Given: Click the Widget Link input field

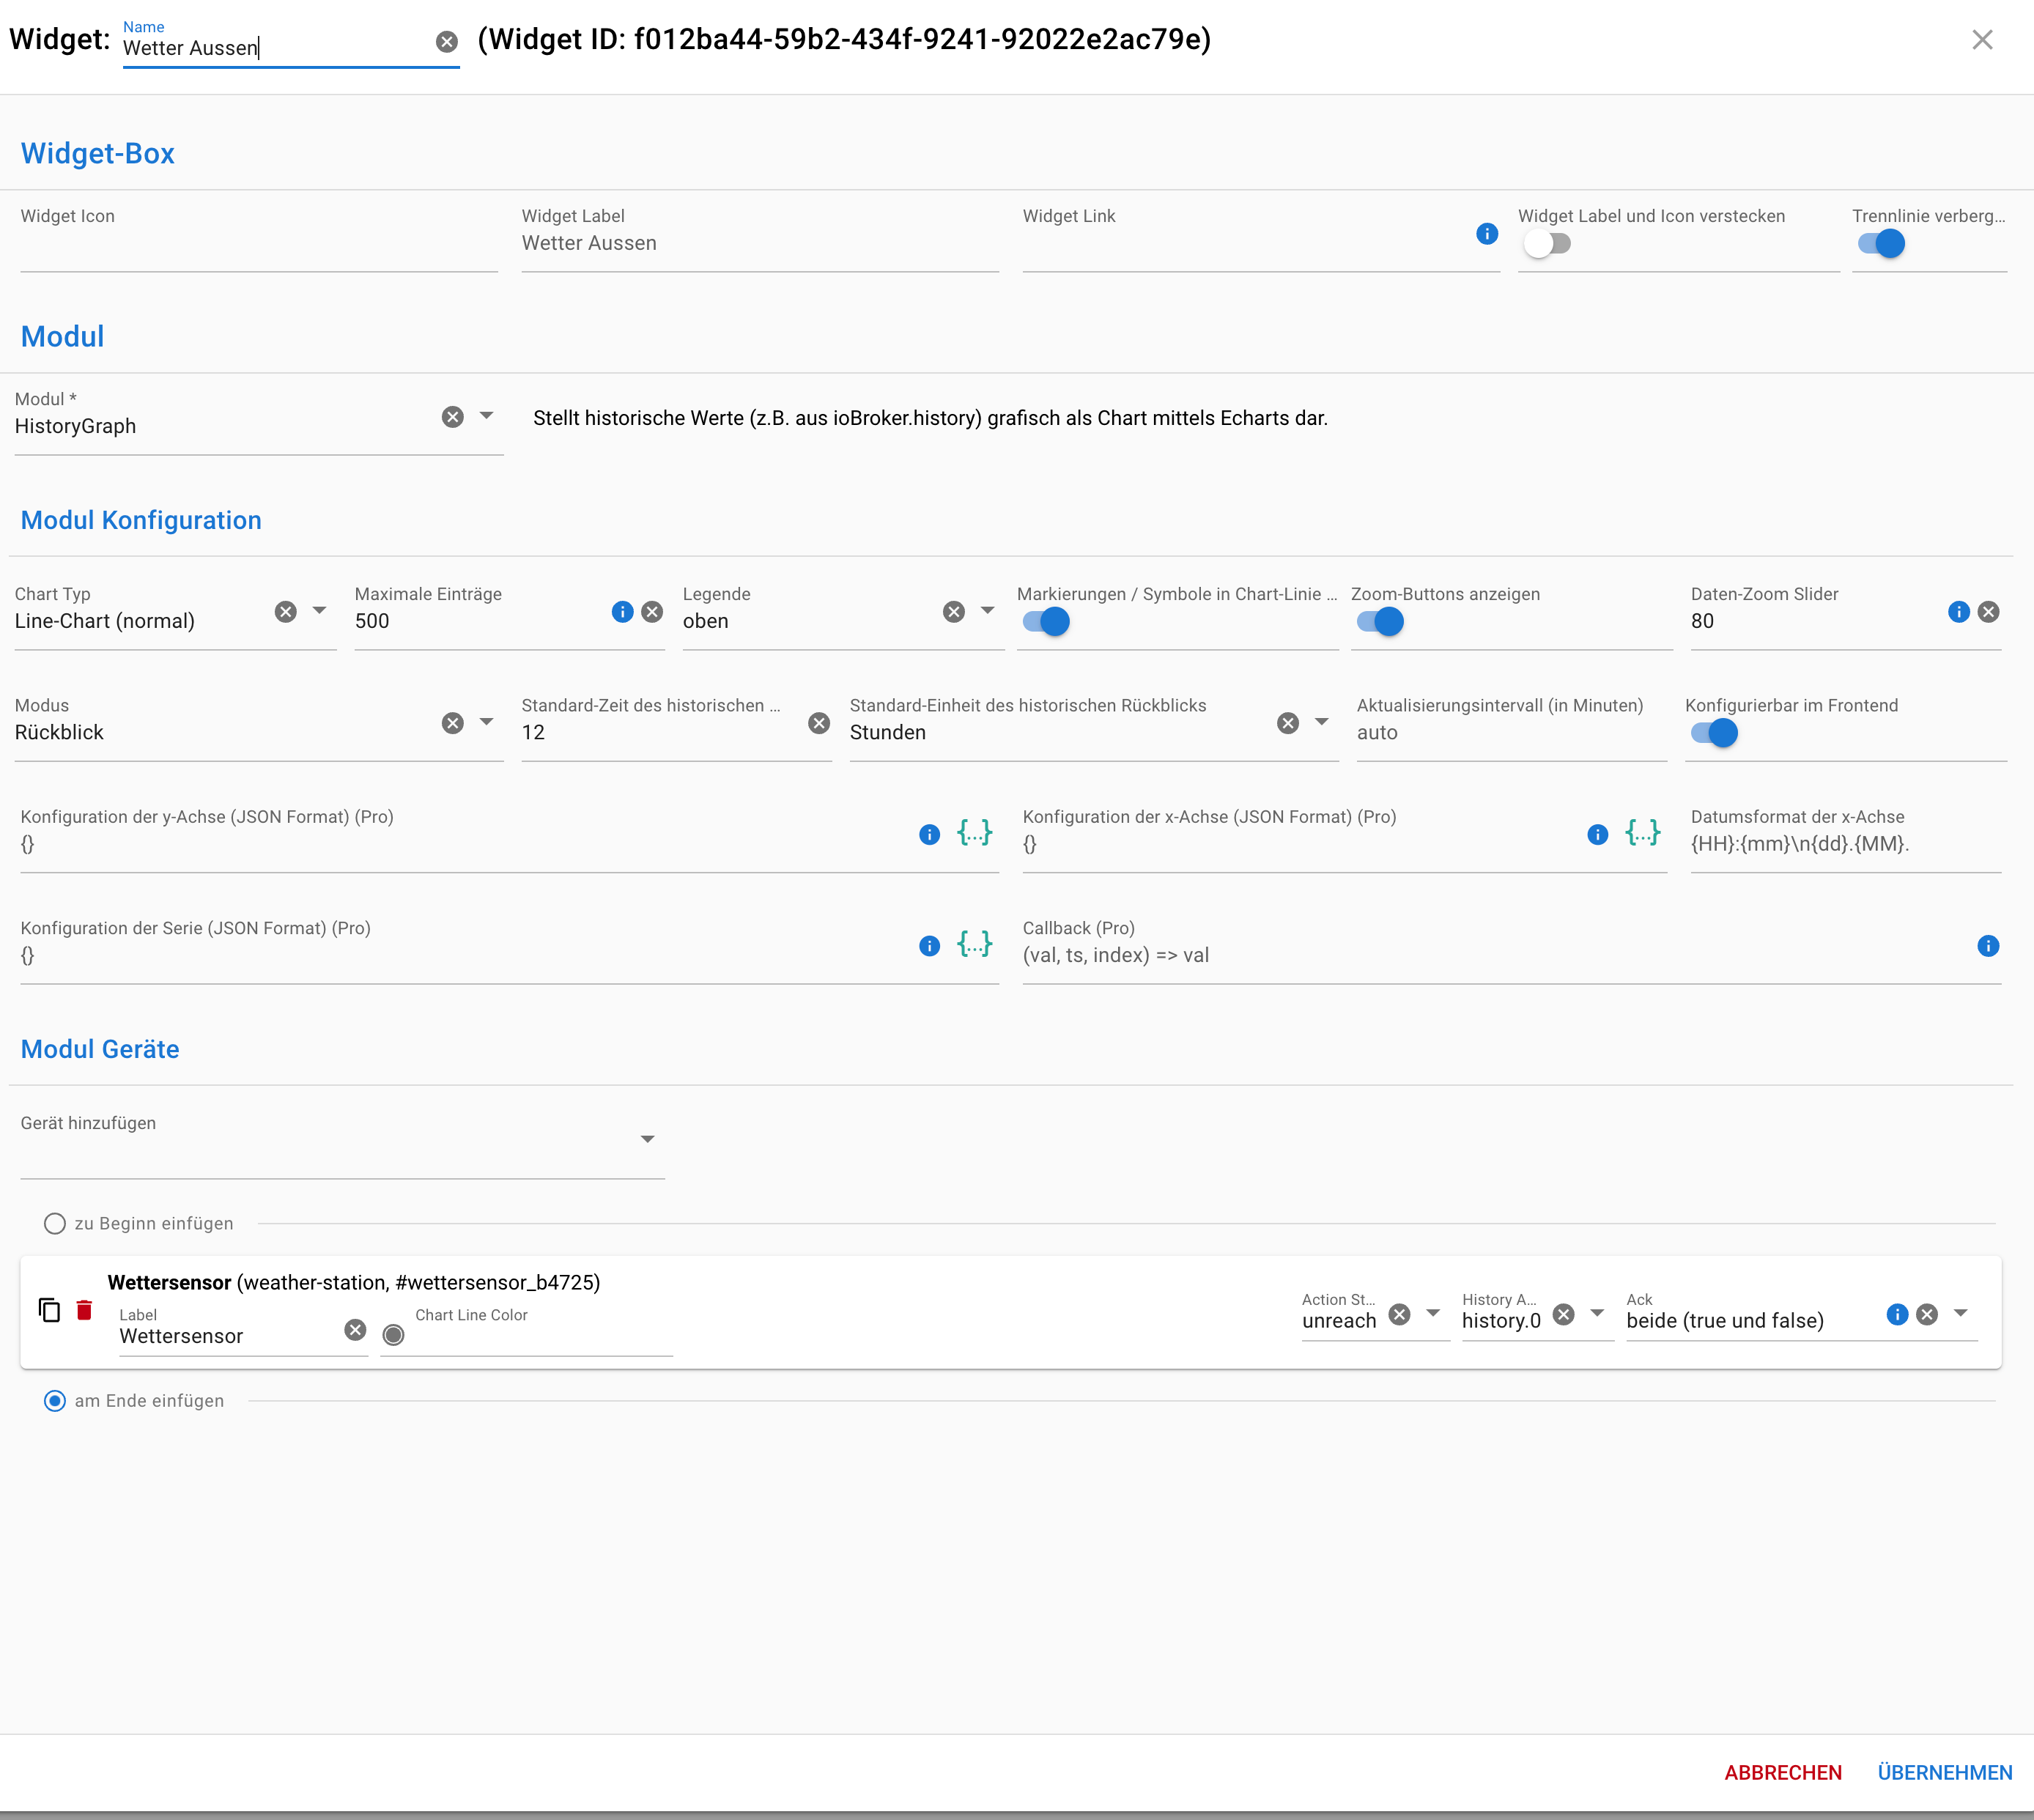Looking at the screenshot, I should pos(1240,245).
